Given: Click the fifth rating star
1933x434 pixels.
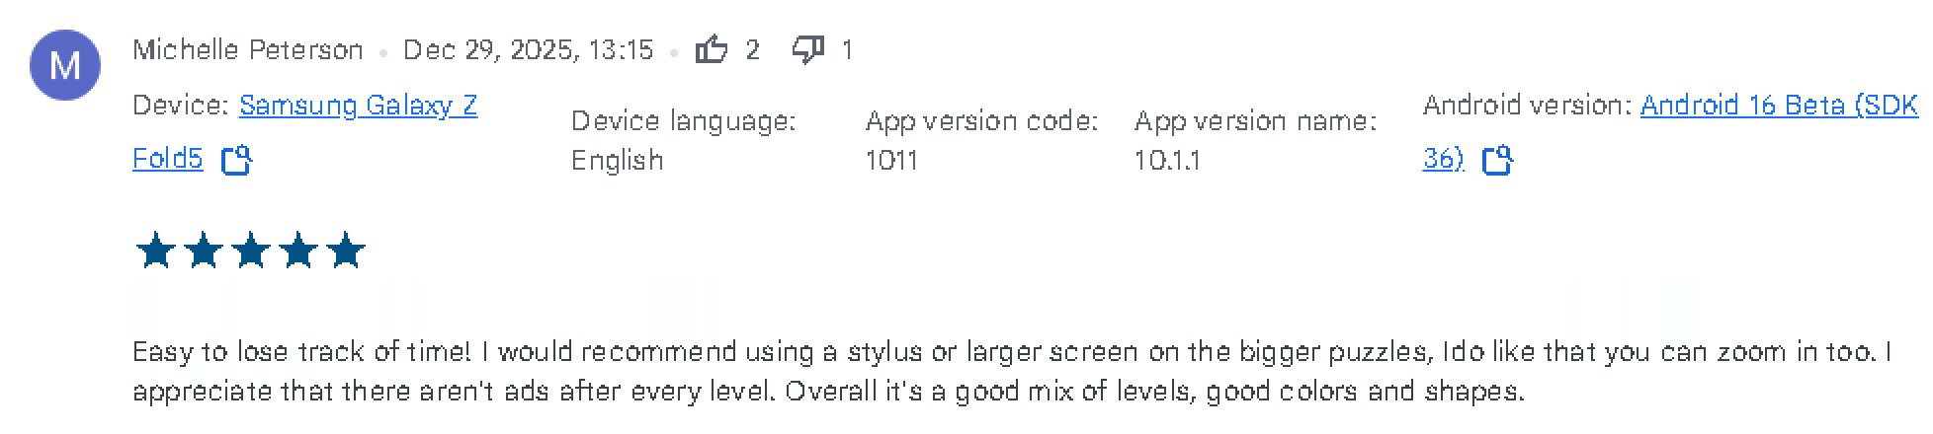Looking at the screenshot, I should [x=346, y=252].
